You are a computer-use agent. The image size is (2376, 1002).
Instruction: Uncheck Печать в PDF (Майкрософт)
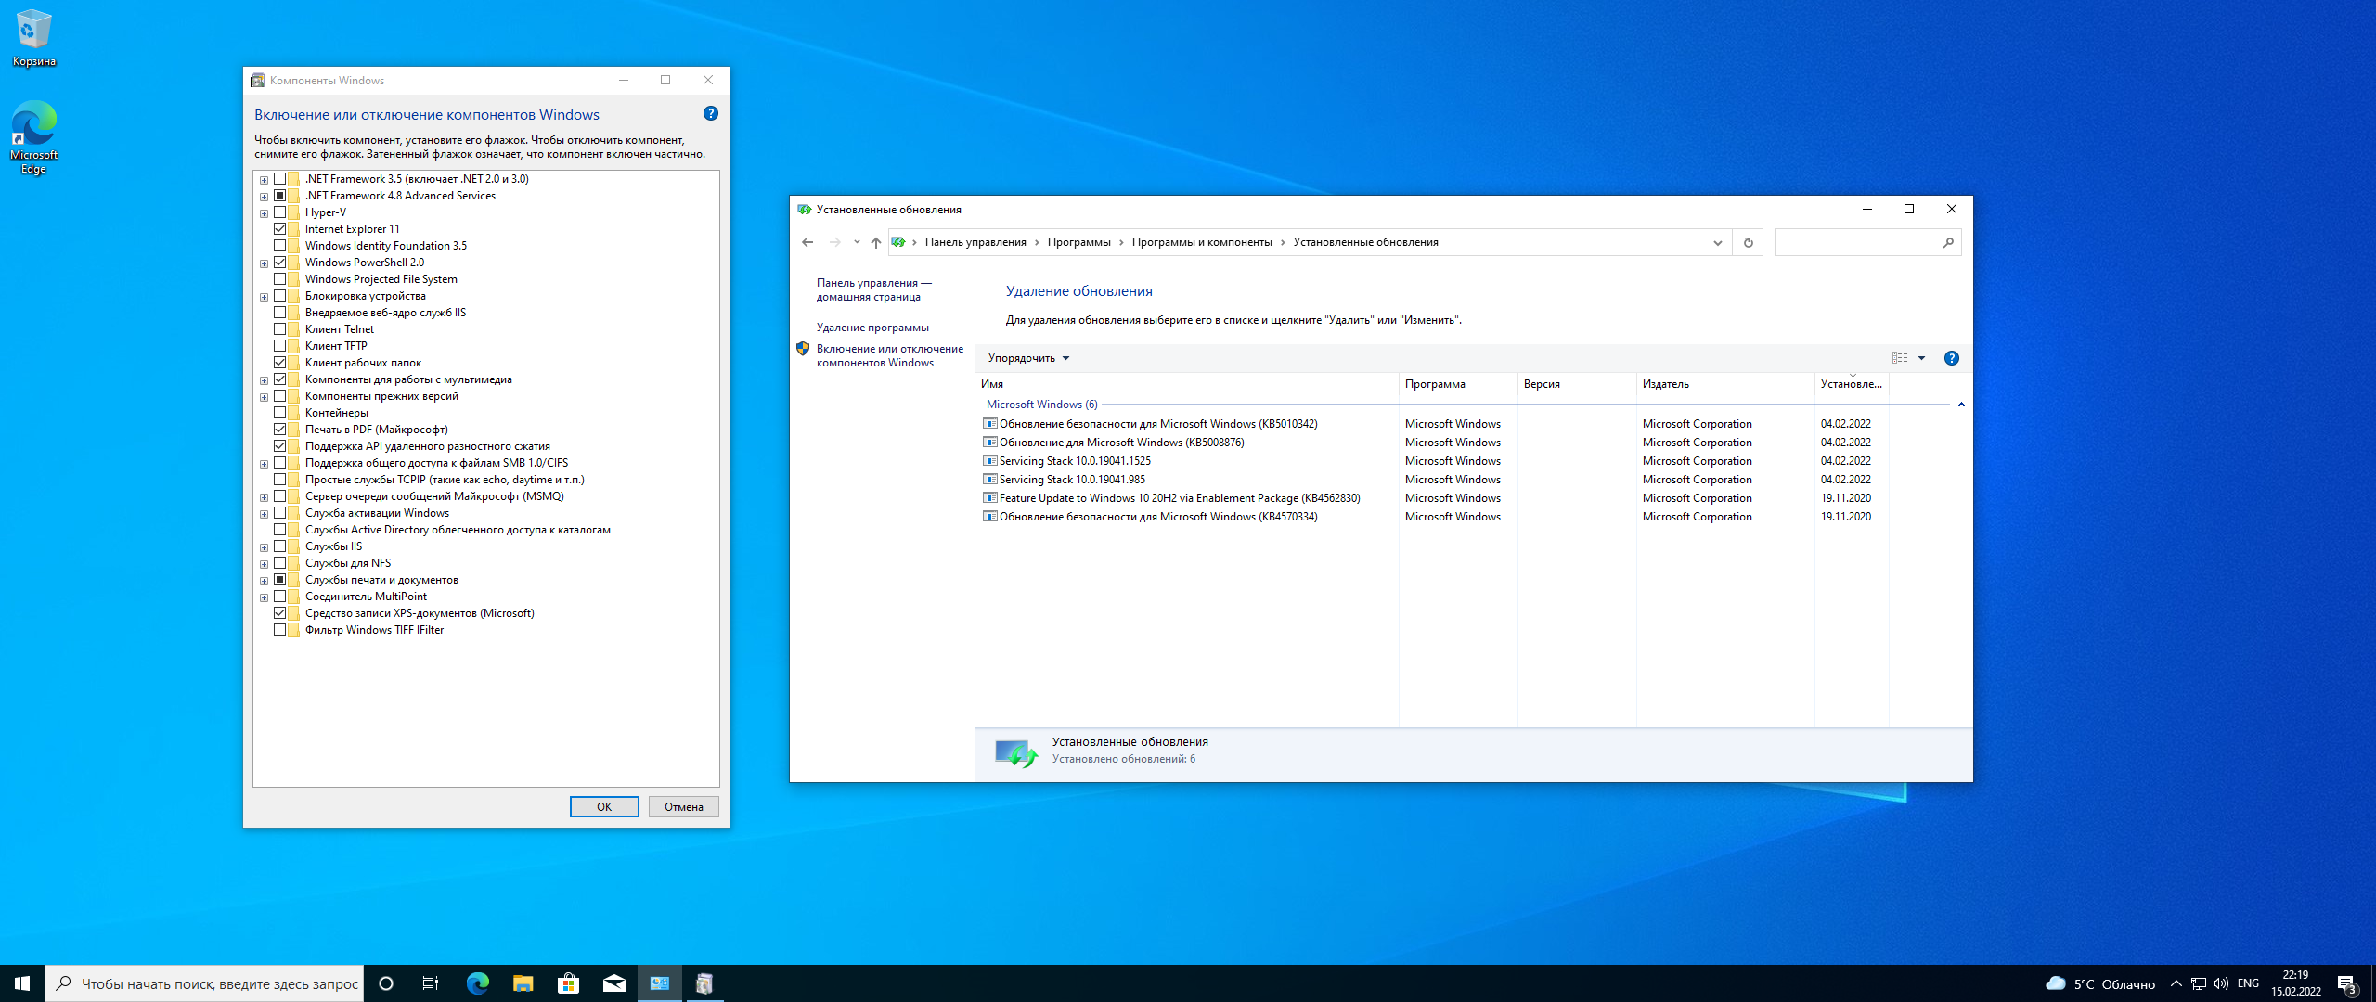click(x=279, y=430)
